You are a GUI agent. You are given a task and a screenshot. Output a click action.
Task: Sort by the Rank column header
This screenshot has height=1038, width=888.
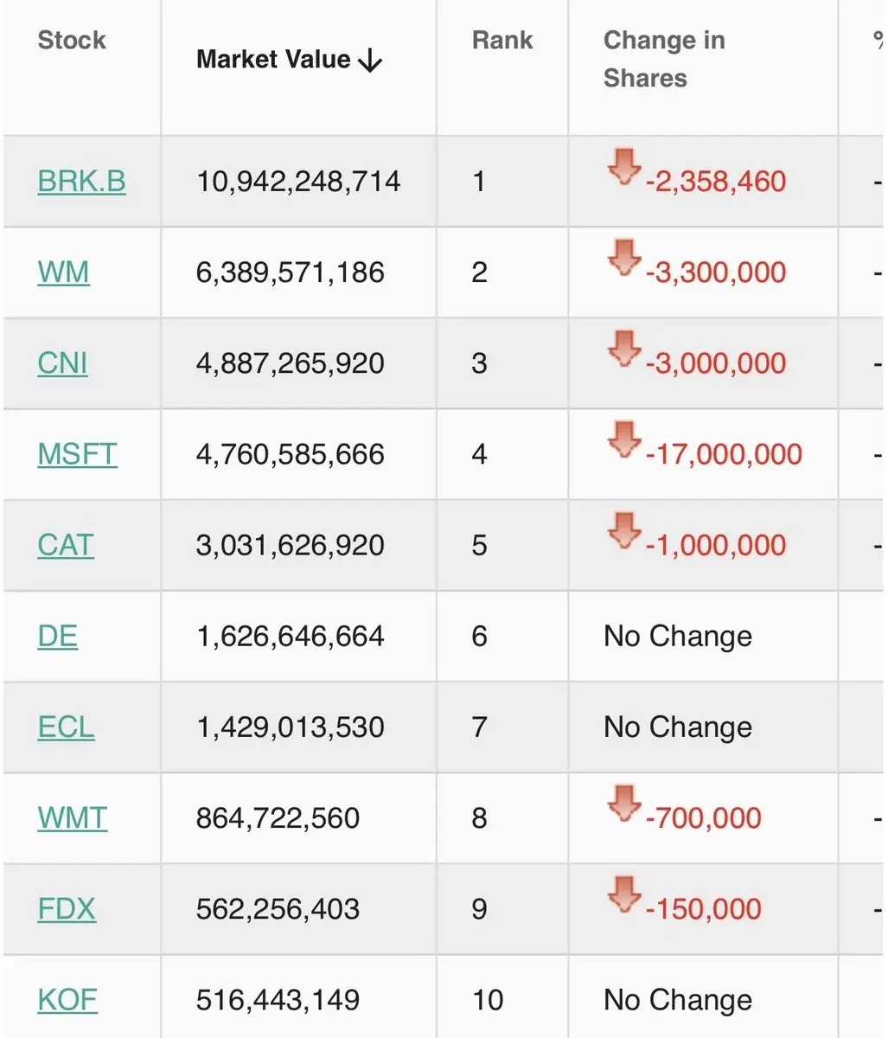click(x=502, y=41)
